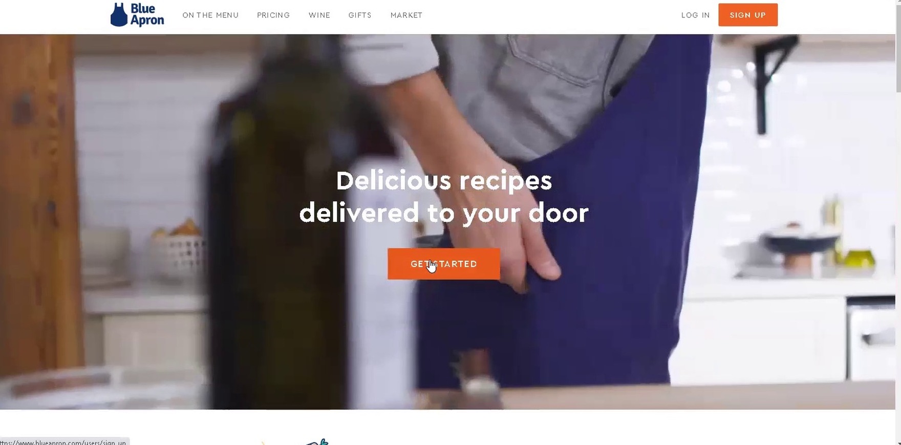Click the "Delicious recipes" headline text
This screenshot has height=445, width=901.
(x=444, y=181)
